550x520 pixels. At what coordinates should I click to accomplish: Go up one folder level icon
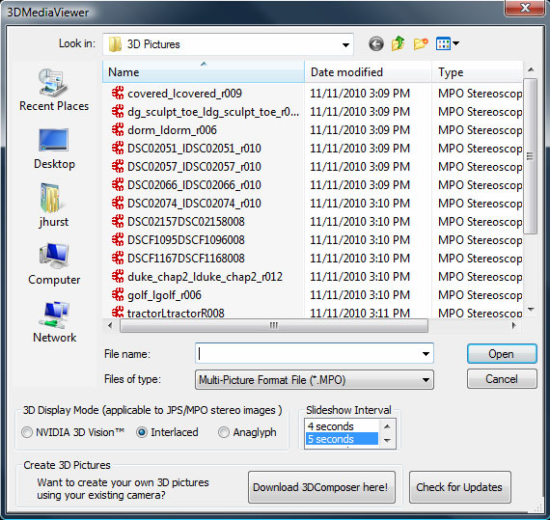399,43
